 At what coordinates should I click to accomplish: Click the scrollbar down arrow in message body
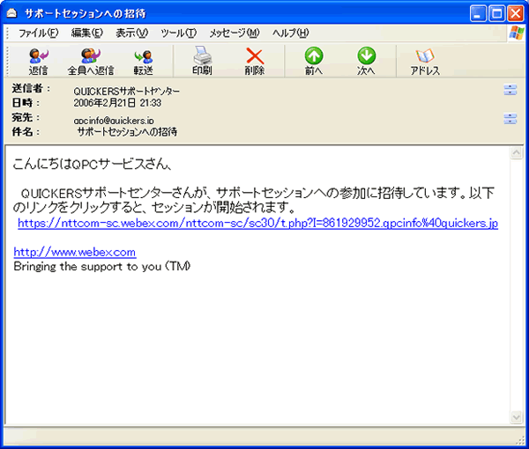tap(516, 417)
